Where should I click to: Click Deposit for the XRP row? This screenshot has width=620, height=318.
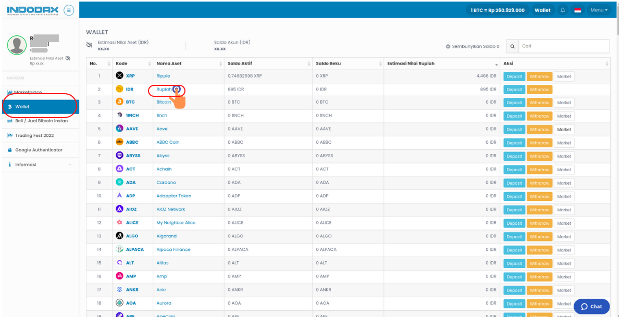514,76
